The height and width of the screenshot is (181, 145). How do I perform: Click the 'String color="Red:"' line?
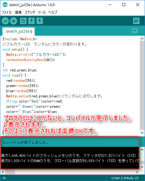[x=34, y=101]
